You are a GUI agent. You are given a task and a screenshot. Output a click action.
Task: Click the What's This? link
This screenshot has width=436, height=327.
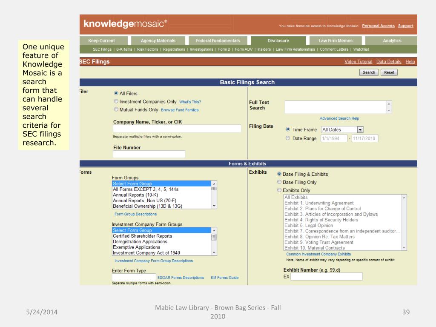[190, 102]
